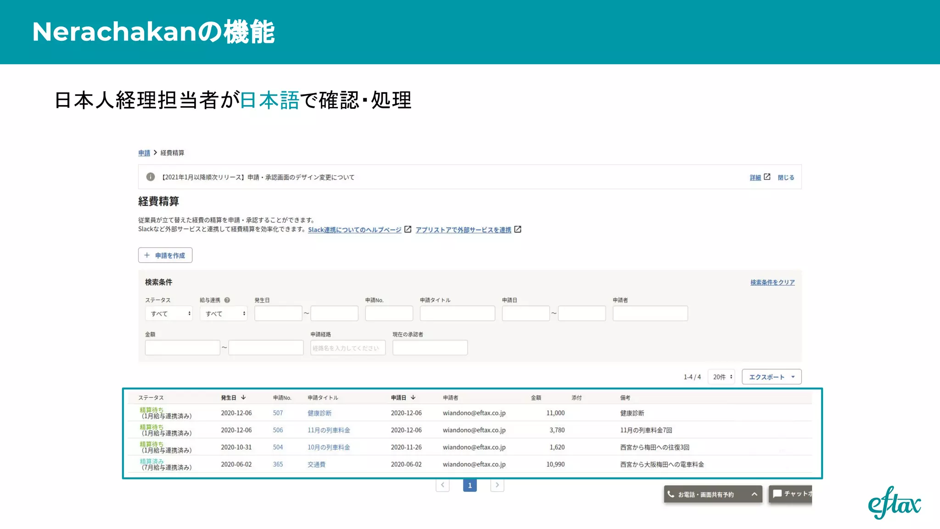Click the 申請者 column header
This screenshot has height=529, width=940.
tap(450, 398)
